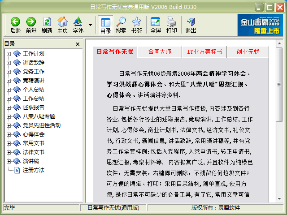287x215 pixels.
Task: Switch to the 合同大师 tab
Action: (x=160, y=52)
